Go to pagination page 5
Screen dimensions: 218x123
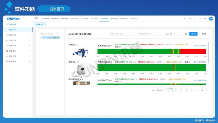[191, 90]
